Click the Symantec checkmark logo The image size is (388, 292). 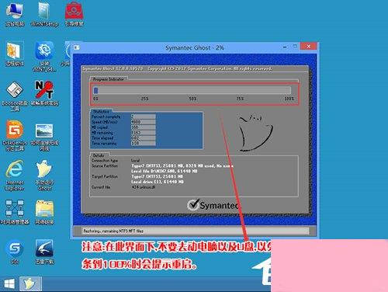213,205
